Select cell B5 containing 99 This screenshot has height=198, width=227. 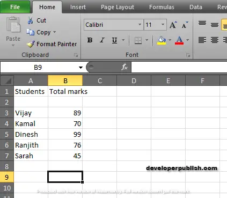point(65,134)
